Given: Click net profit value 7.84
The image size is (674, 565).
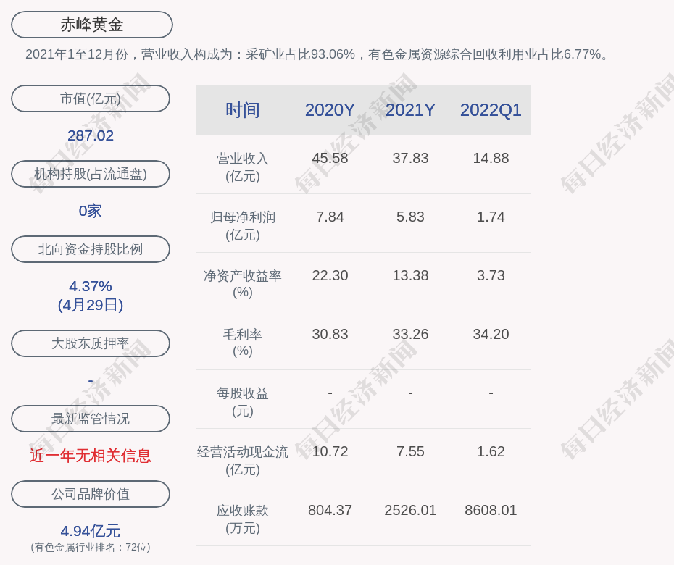Looking at the screenshot, I should (330, 217).
